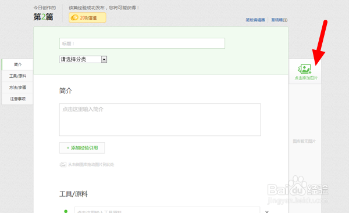Remove the tool item using the X icon

[266, 212]
